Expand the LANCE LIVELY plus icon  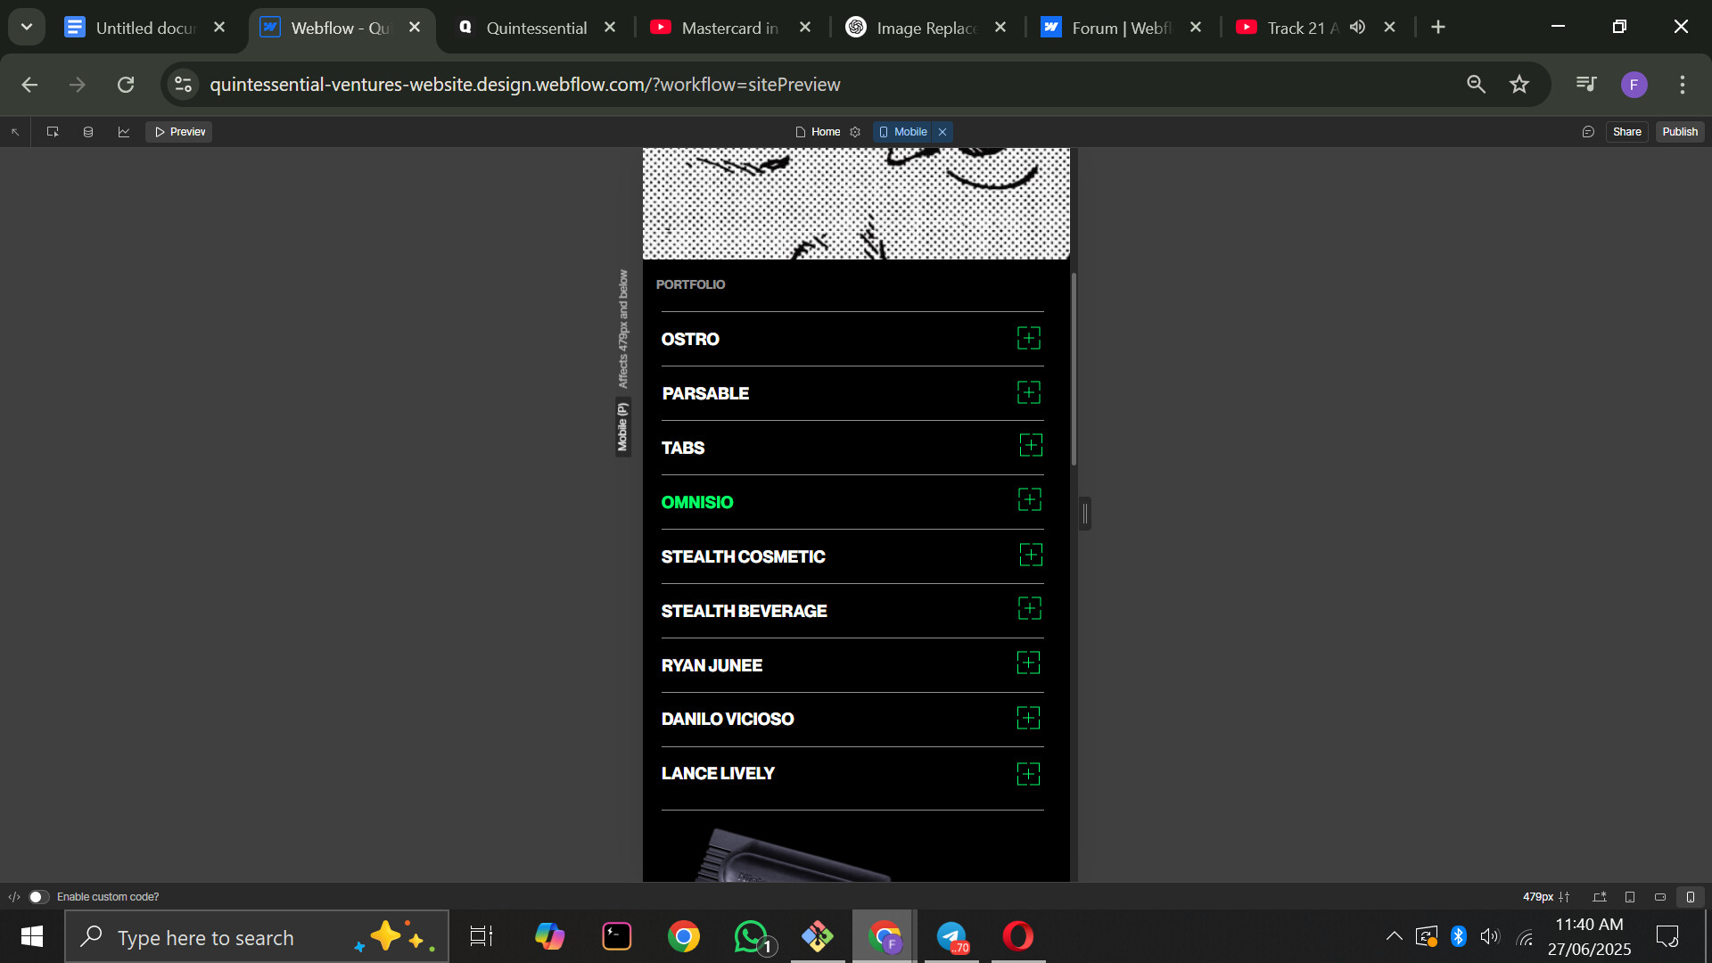coord(1028,774)
